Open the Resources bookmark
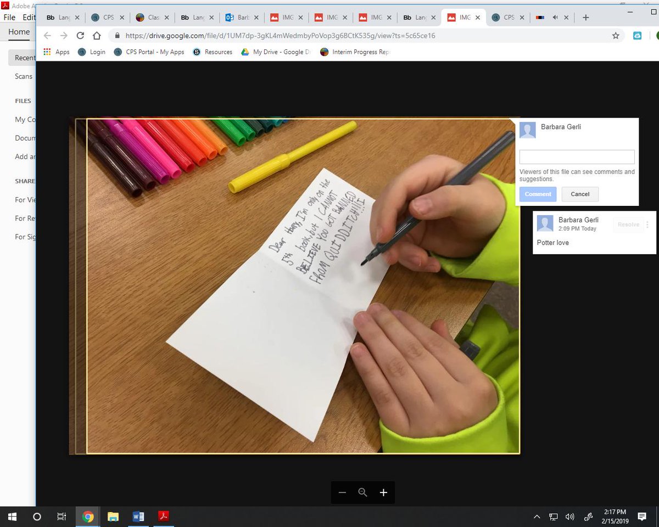This screenshot has width=659, height=527. tap(213, 52)
